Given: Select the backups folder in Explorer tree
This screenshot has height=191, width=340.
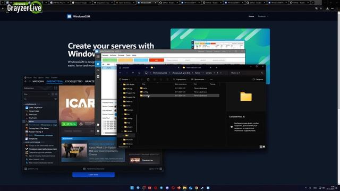Looking at the screenshot, I should tap(129, 110).
